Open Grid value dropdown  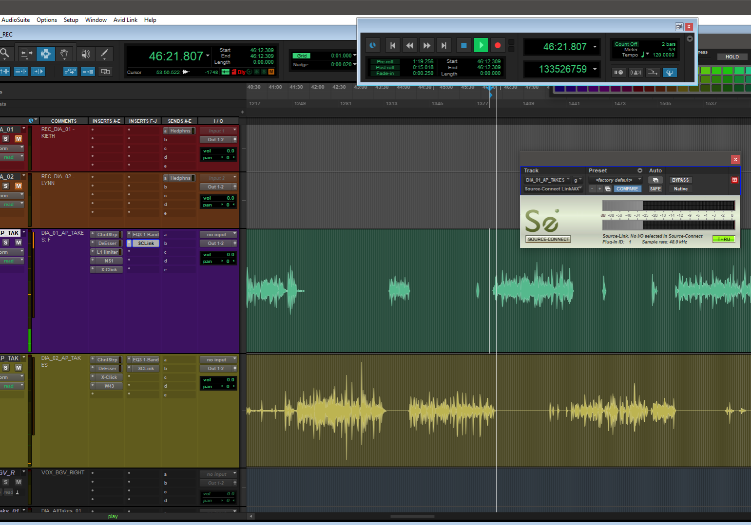click(x=354, y=56)
